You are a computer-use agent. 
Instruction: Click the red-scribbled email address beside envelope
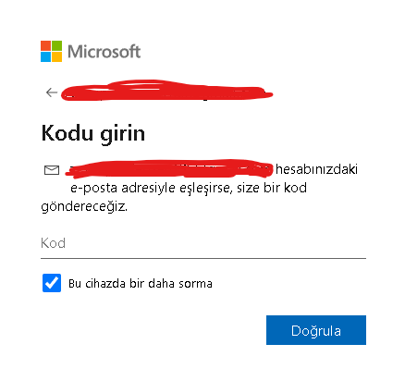pyautogui.click(x=169, y=169)
